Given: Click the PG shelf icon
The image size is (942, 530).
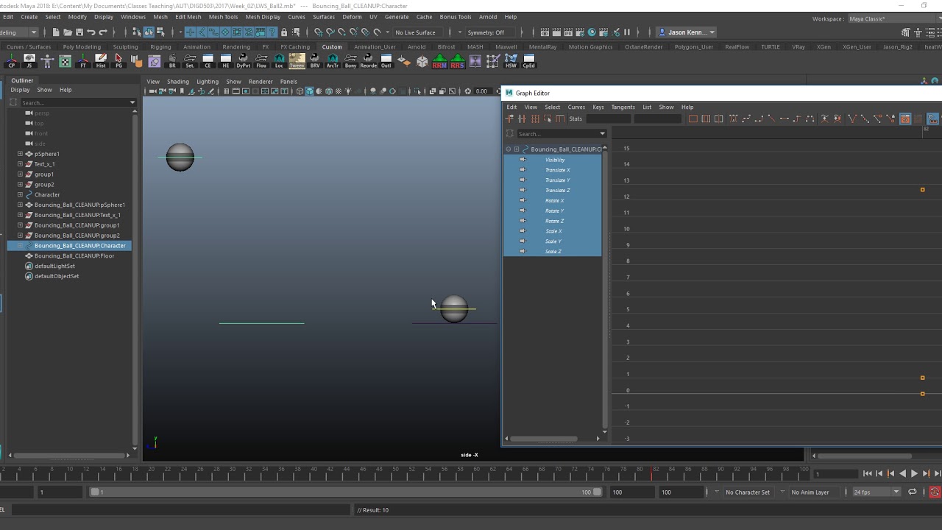Looking at the screenshot, I should (x=118, y=61).
